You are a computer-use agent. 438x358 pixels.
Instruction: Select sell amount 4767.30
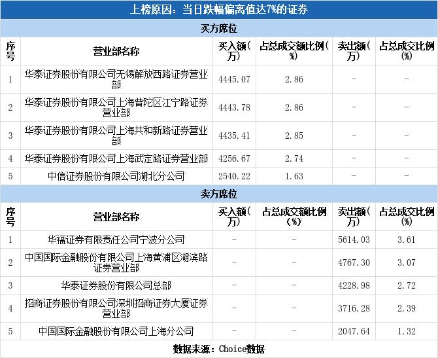click(354, 262)
